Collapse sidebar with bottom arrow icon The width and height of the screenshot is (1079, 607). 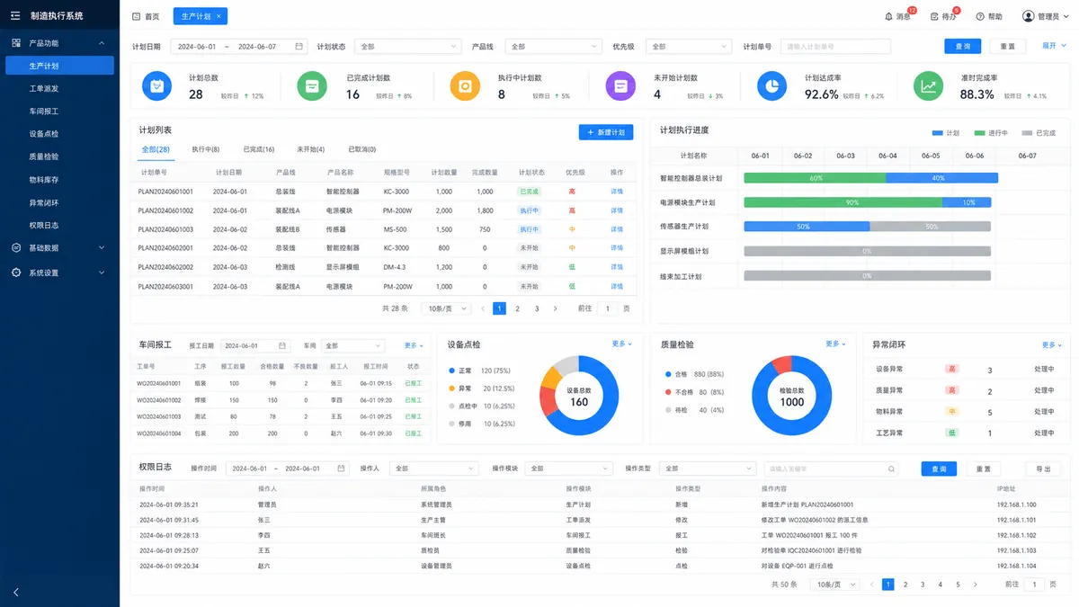(x=16, y=592)
